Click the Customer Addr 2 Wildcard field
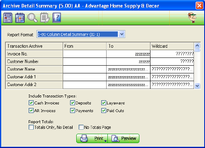Viewport: 205px width, 148px height. pos(172,85)
